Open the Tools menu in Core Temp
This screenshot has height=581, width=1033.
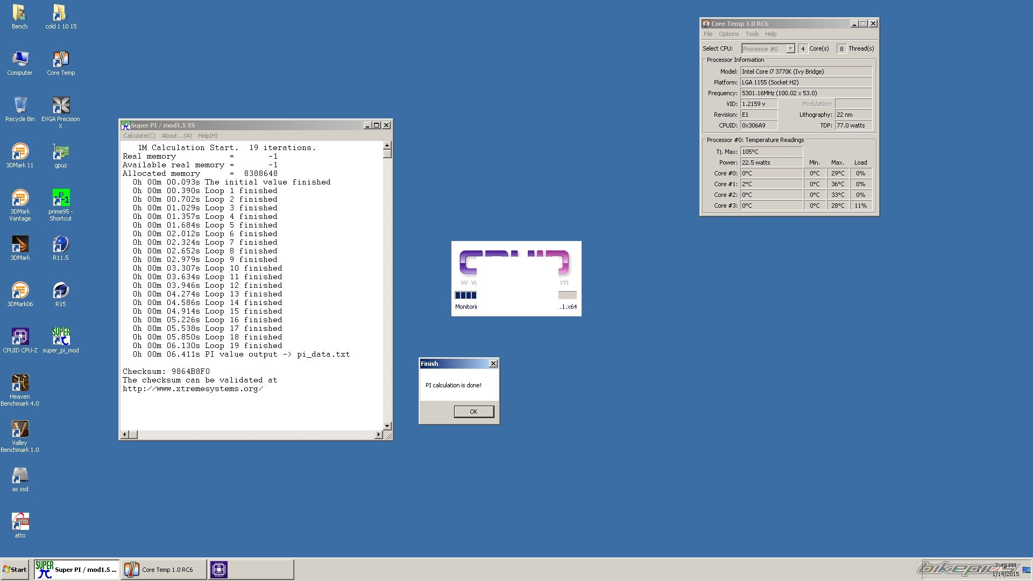tap(752, 34)
